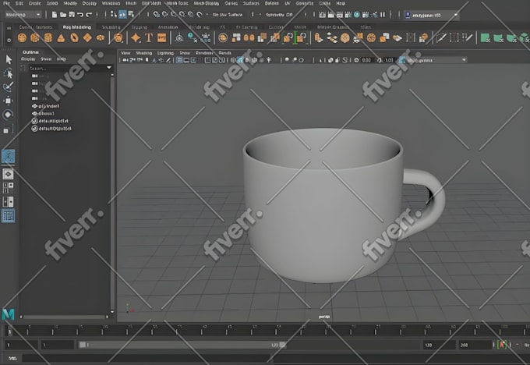Open the viewport Renderer menu

[x=204, y=53]
